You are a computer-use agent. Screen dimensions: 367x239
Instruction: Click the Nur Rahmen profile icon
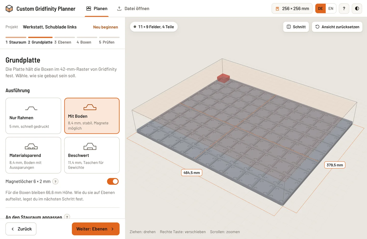[x=31, y=109]
